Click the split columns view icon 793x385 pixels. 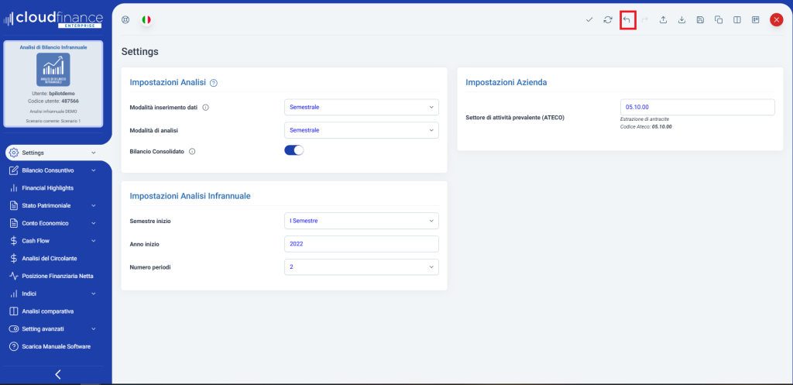coord(737,19)
